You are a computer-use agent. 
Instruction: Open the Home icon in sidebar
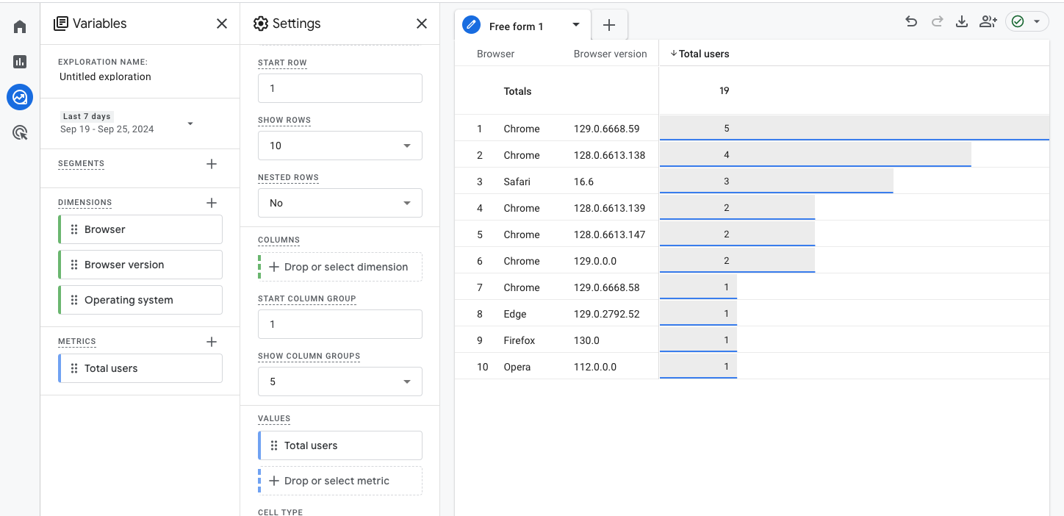tap(20, 27)
